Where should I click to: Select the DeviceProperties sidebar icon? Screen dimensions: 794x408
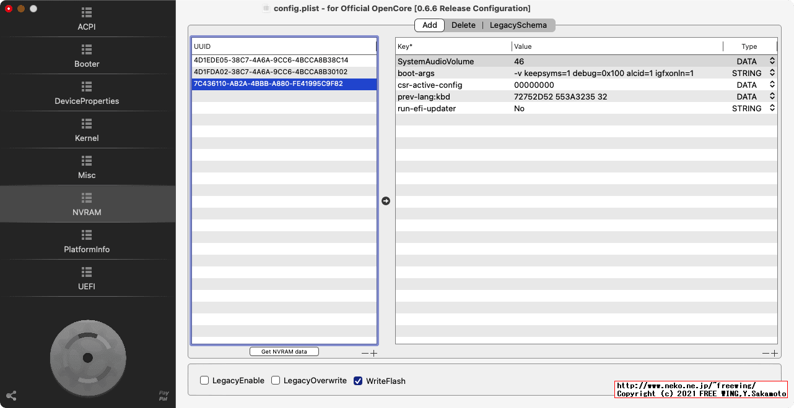click(x=87, y=87)
